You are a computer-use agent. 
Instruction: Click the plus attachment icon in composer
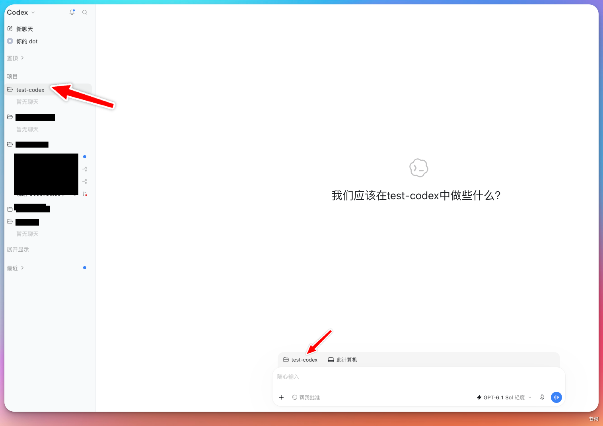pyautogui.click(x=281, y=397)
